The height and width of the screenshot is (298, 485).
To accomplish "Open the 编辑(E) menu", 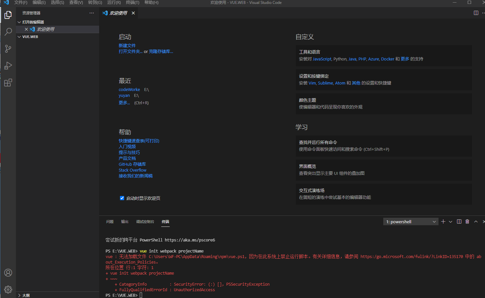I will tap(39, 3).
